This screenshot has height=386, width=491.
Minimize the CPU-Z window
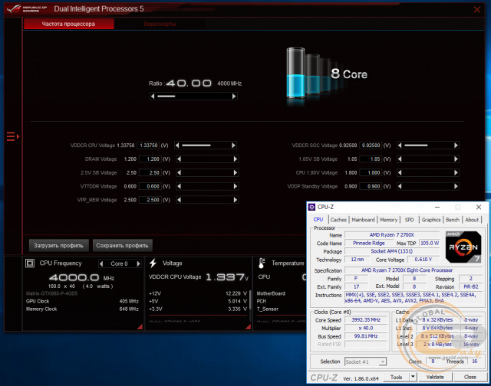(x=437, y=207)
